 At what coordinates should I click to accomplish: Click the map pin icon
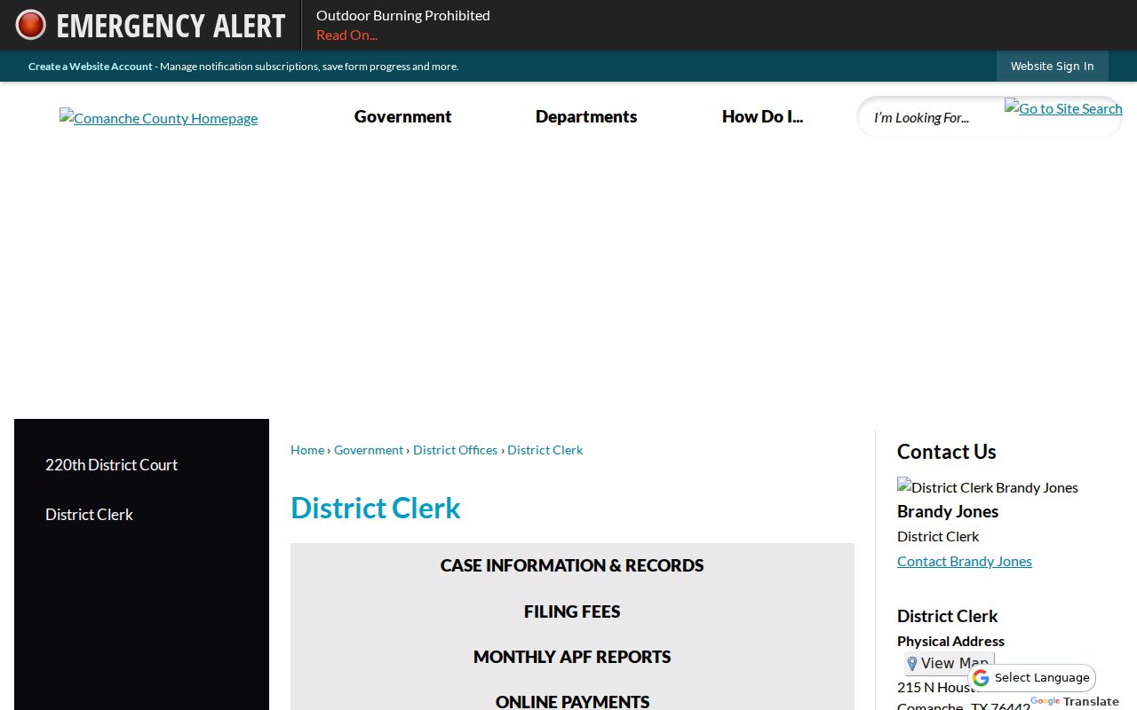pyautogui.click(x=911, y=664)
